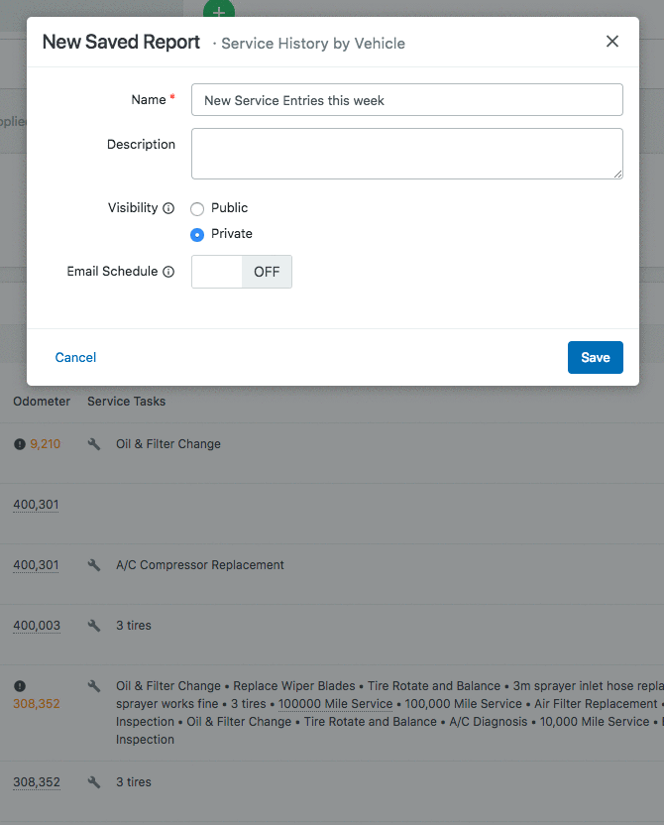Screen dimensions: 664x825
Task: Click into the Description text area
Action: point(406,154)
